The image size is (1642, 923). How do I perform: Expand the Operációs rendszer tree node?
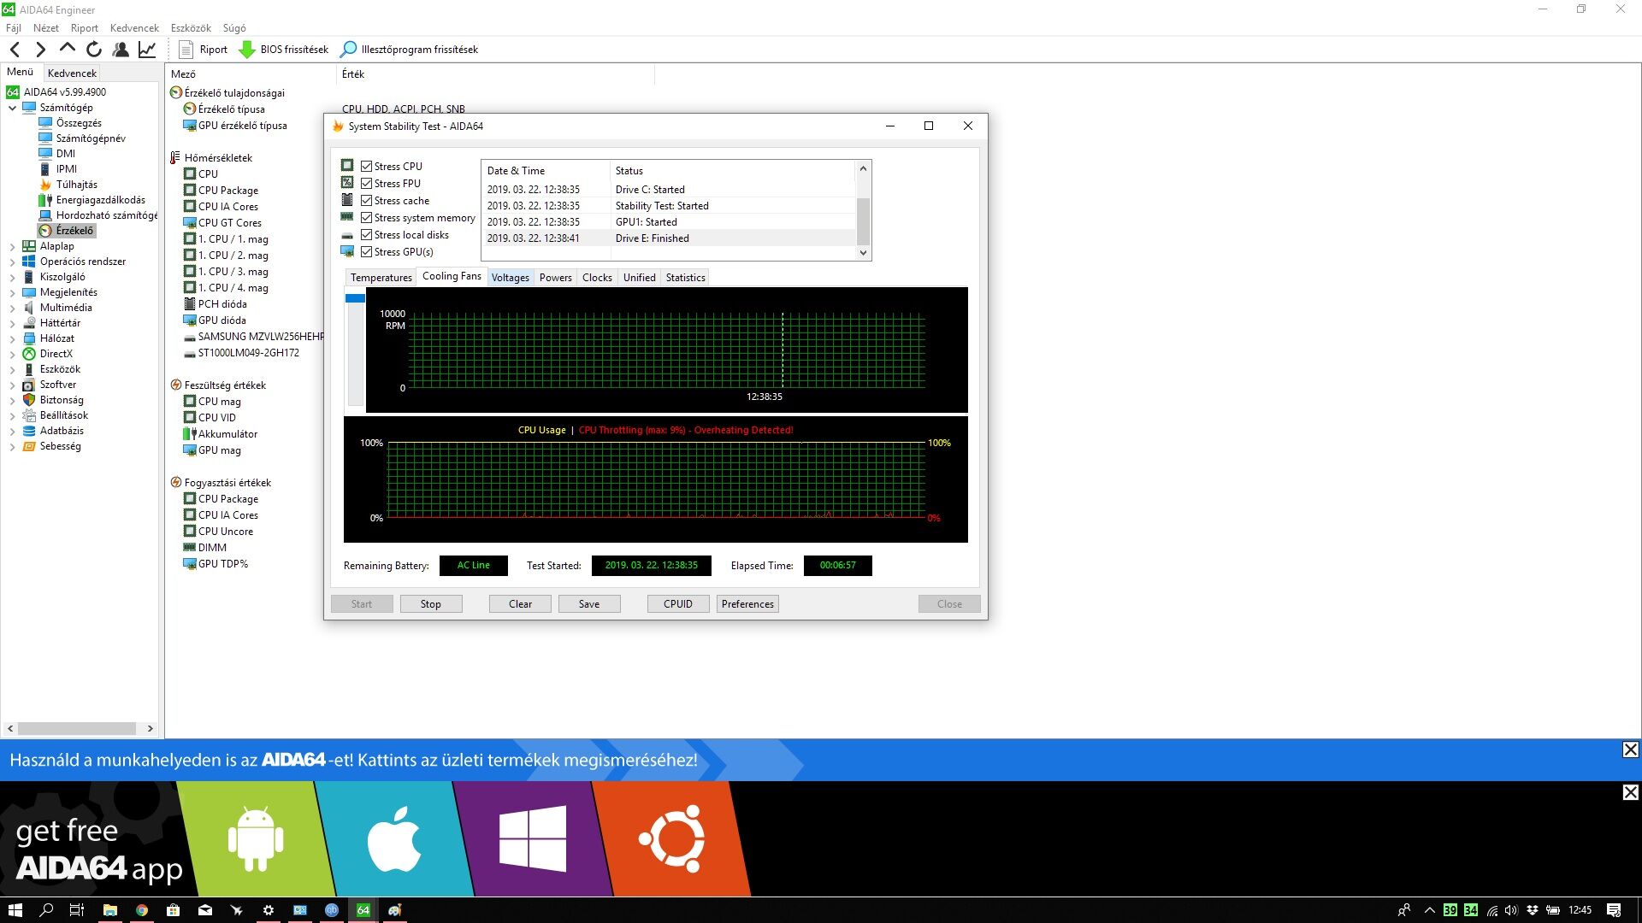pos(12,262)
